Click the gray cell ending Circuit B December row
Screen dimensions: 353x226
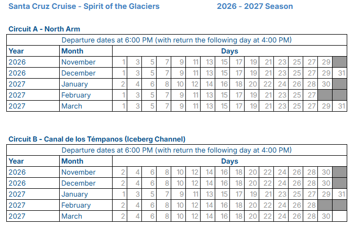pos(340,183)
